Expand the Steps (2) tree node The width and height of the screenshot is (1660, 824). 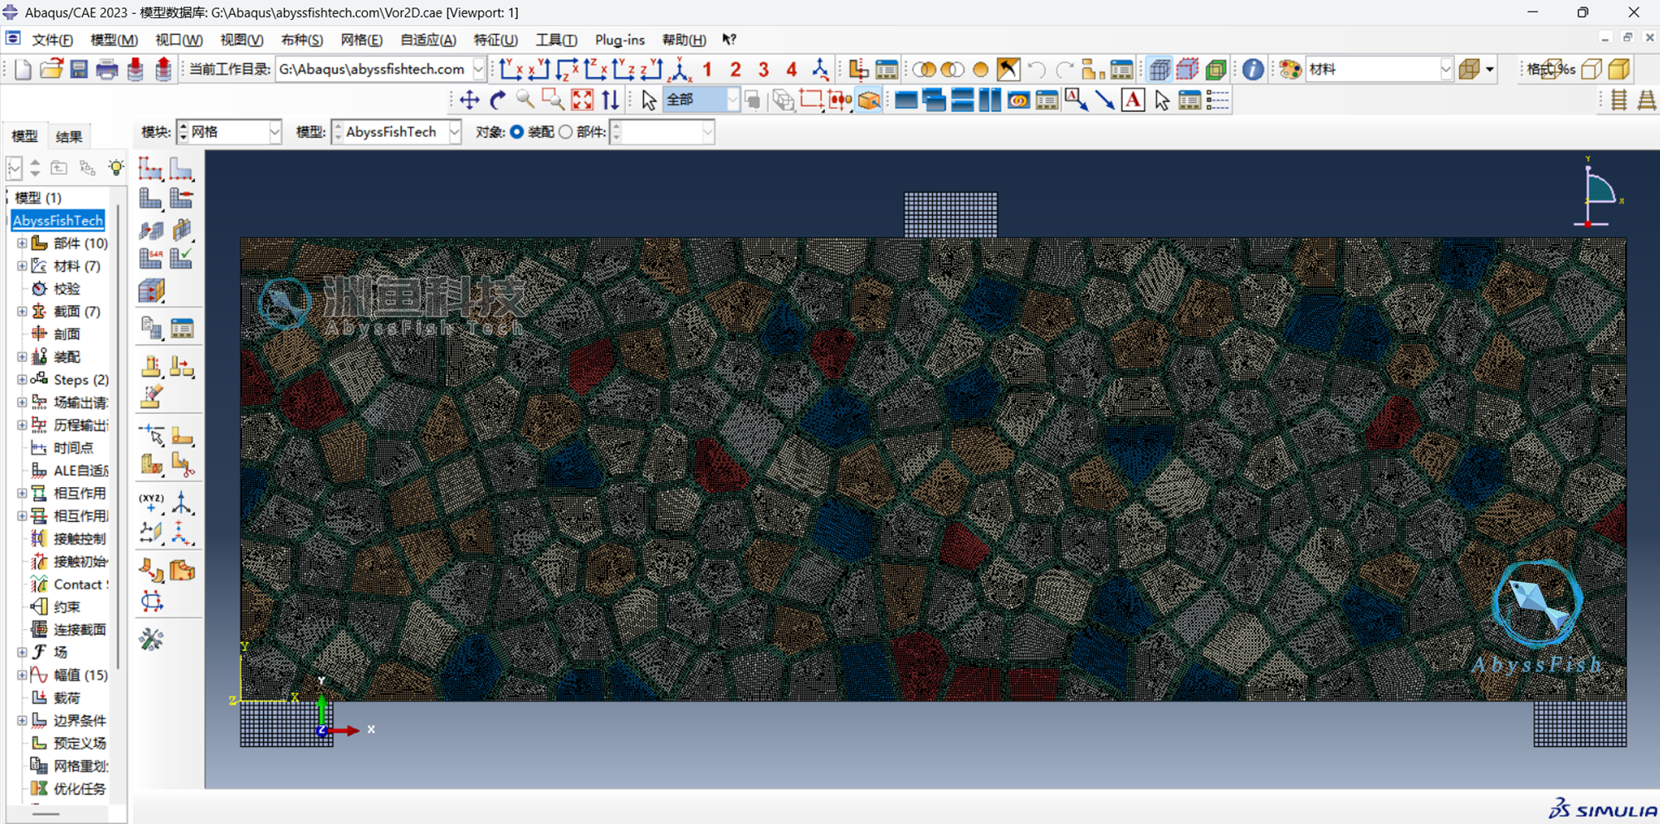22,380
